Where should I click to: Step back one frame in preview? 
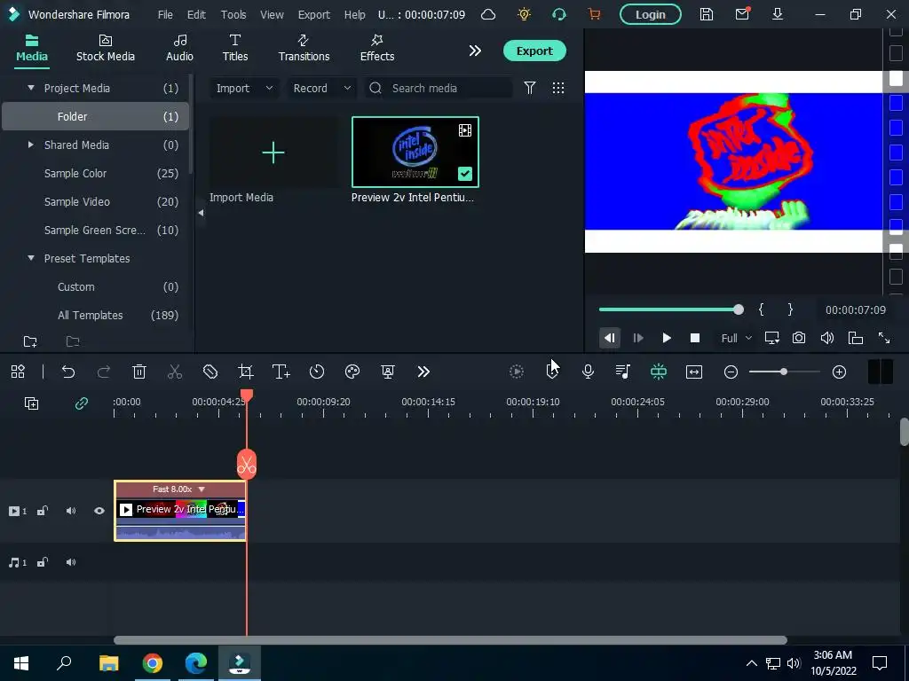coord(610,338)
